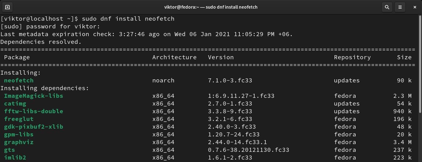
Task: Click the Repository column header
Action: (x=352, y=57)
